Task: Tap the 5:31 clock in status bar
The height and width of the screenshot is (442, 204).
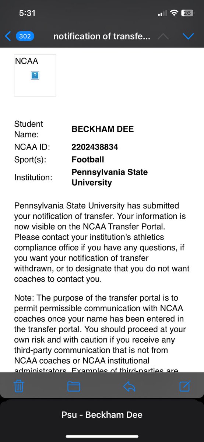Action: point(27,13)
